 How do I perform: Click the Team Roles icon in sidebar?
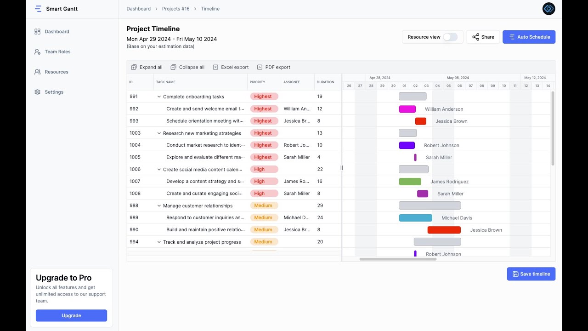(x=38, y=52)
